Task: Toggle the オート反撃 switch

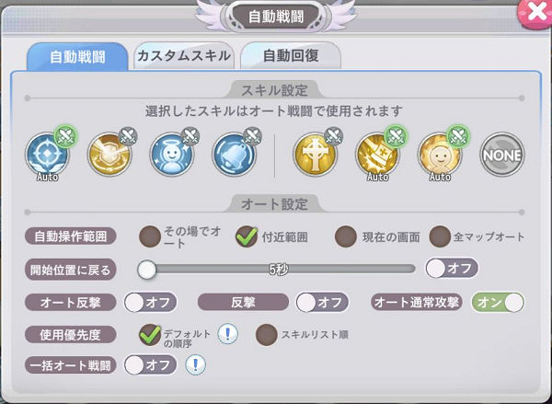Action: [x=150, y=303]
